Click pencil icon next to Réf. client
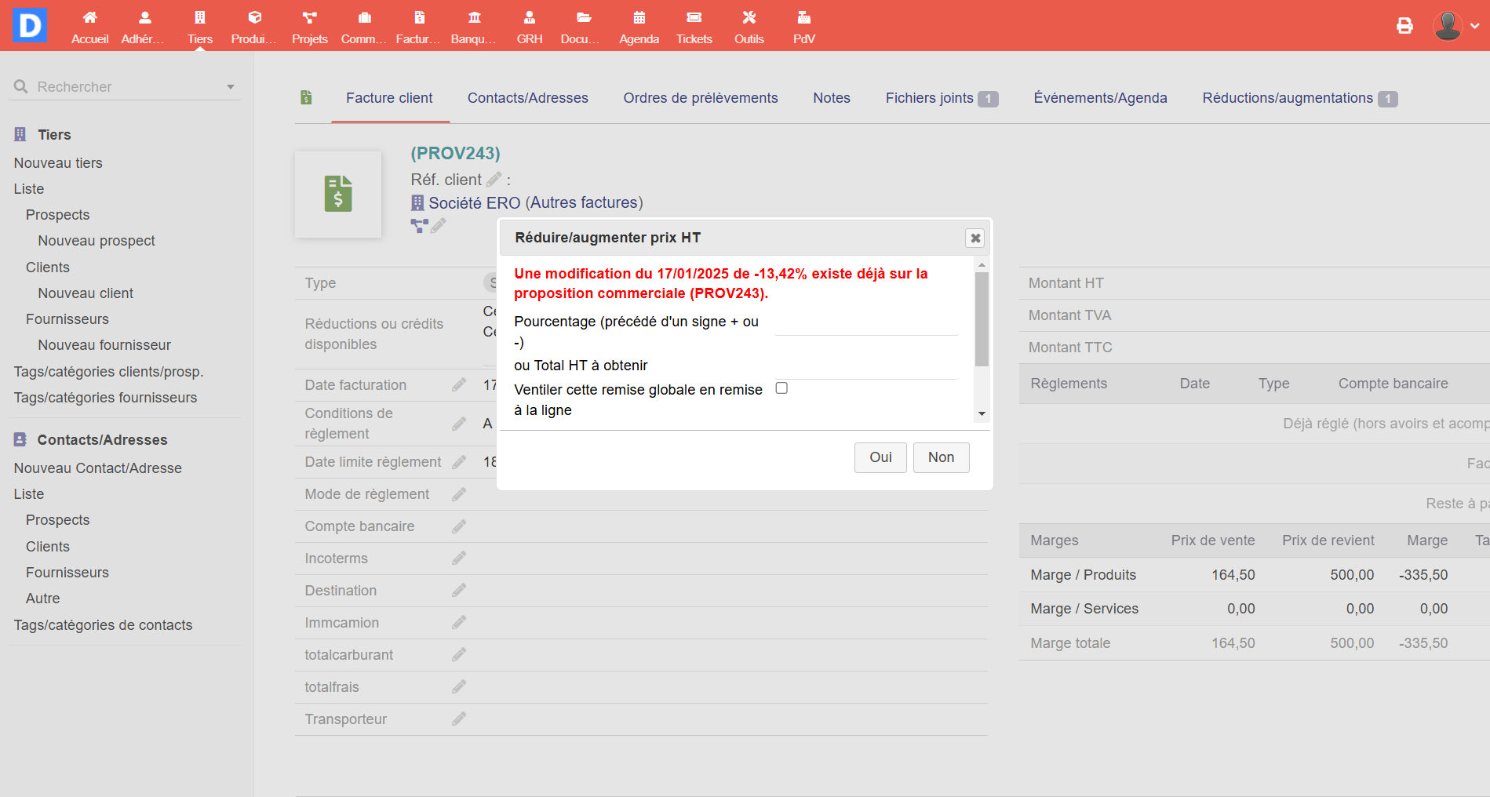 coord(494,180)
